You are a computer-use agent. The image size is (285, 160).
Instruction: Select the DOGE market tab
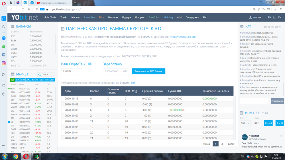[x=28, y=80]
